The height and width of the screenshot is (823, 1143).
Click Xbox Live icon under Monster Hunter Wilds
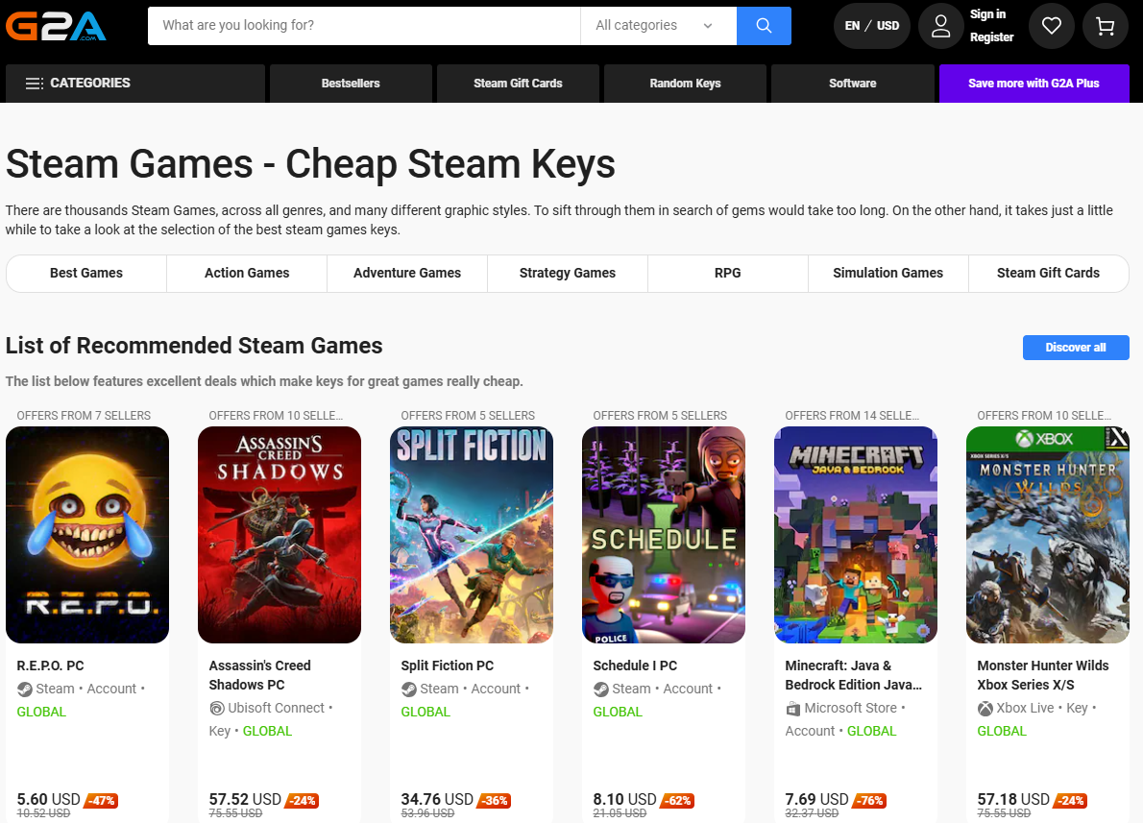coord(985,708)
